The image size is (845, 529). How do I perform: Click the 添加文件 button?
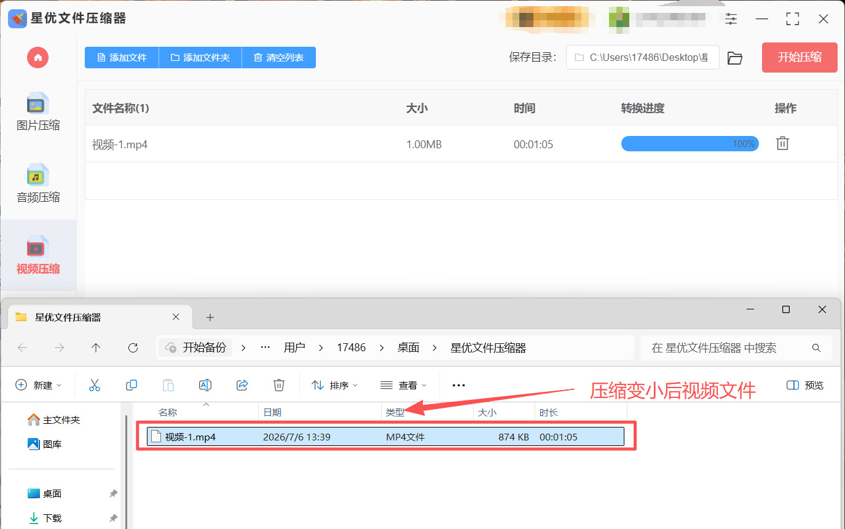pyautogui.click(x=122, y=58)
